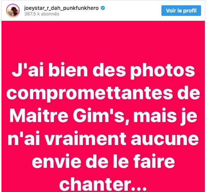Click the line "J'ai bien des photos"
Image resolution: width=206 pixels, height=192 pixels.
103,70
